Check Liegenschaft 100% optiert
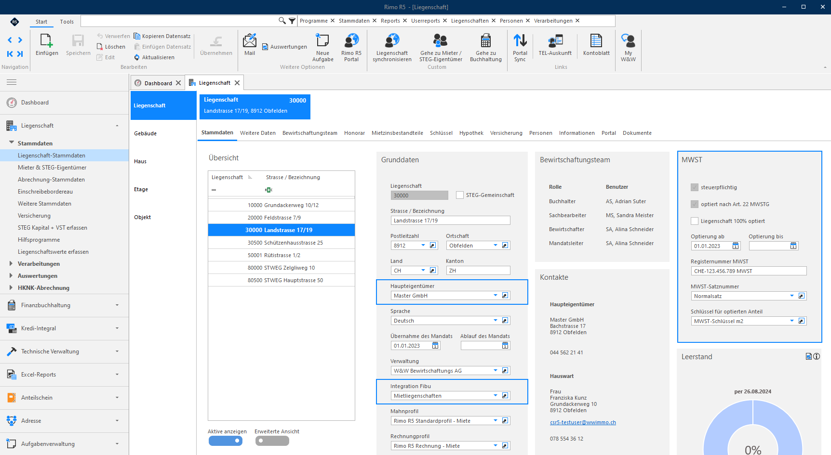 point(695,221)
